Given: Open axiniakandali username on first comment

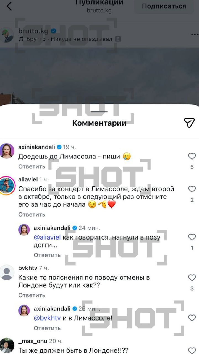Looking at the screenshot, I should click(37, 147).
